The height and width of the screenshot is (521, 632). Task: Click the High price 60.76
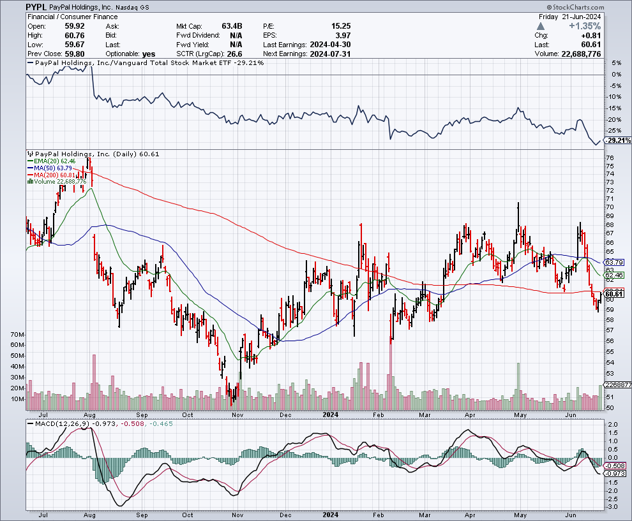[x=75, y=36]
